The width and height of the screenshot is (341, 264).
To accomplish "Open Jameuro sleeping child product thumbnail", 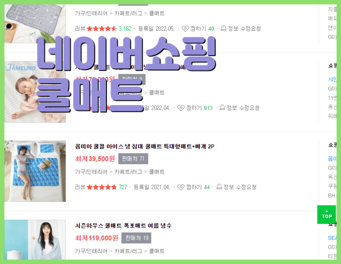I will click(35, 92).
